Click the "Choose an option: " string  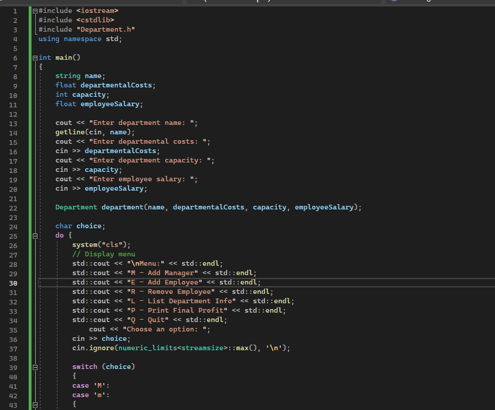[x=164, y=329]
